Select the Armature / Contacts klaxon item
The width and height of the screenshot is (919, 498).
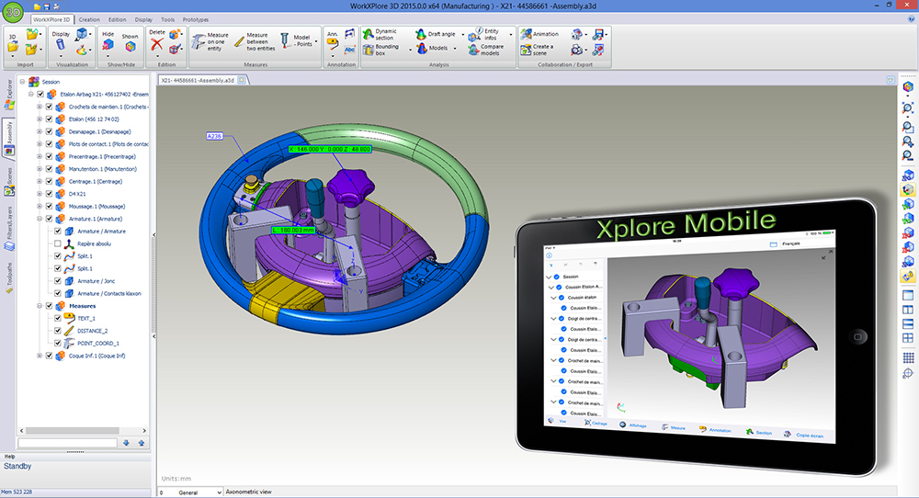[x=109, y=293]
